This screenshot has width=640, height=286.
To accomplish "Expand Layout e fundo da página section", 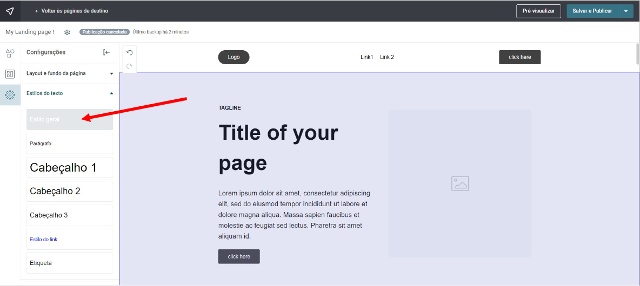I will 70,73.
